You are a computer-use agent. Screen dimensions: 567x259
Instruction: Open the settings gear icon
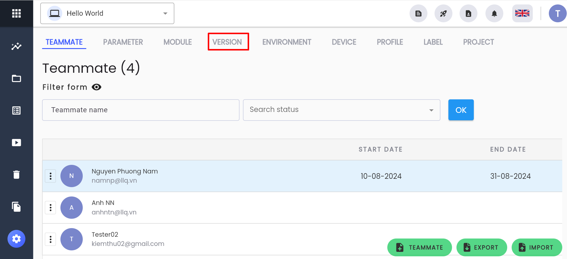[x=16, y=239]
